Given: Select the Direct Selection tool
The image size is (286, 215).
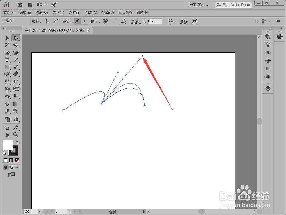Looking at the screenshot, I should pos(16,38).
